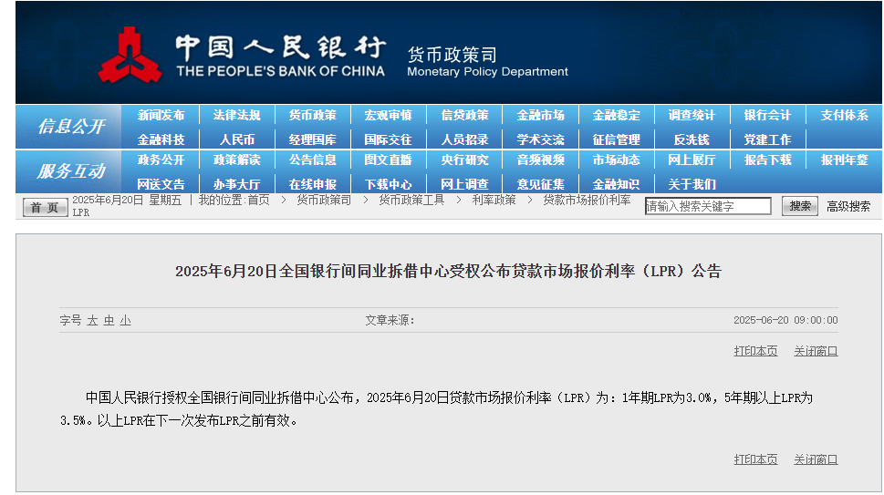Screen dimensions: 884x495
Task: Open 高级搜索 advanced search
Action: click(848, 207)
